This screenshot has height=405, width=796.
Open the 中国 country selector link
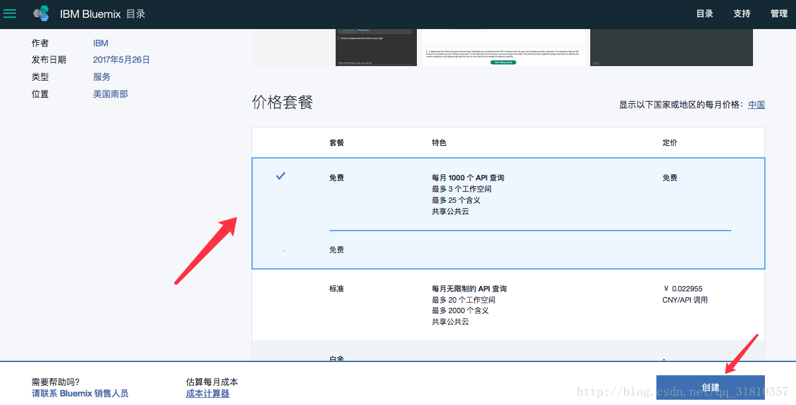(x=756, y=104)
